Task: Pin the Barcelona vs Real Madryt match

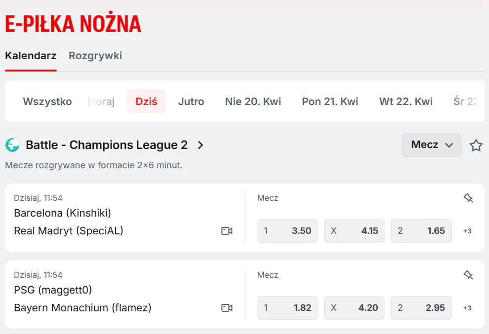Action: coord(467,198)
